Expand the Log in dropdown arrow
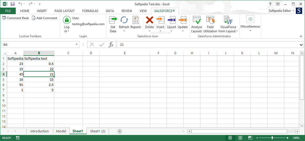The height and width of the screenshot is (141, 305). (x=69, y=31)
